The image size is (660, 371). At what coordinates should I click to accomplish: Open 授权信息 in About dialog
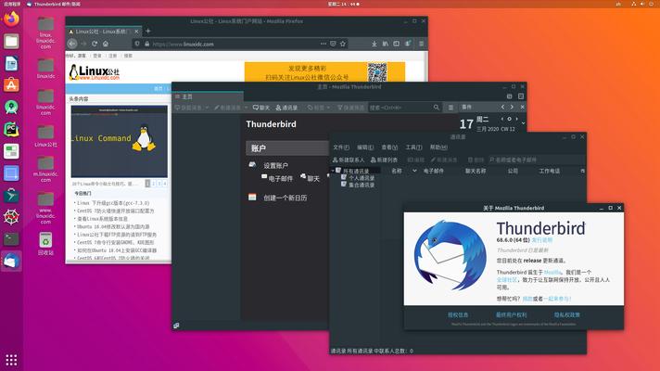(x=458, y=315)
